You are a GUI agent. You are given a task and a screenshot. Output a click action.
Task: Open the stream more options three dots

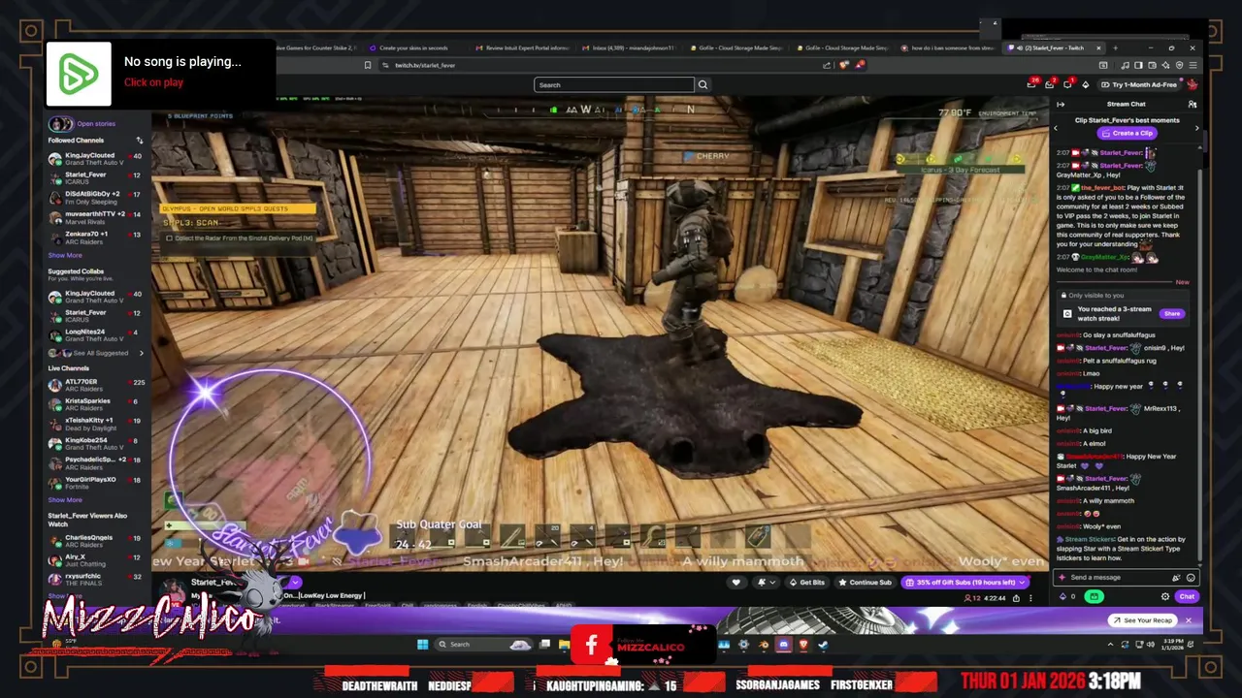click(x=1030, y=598)
